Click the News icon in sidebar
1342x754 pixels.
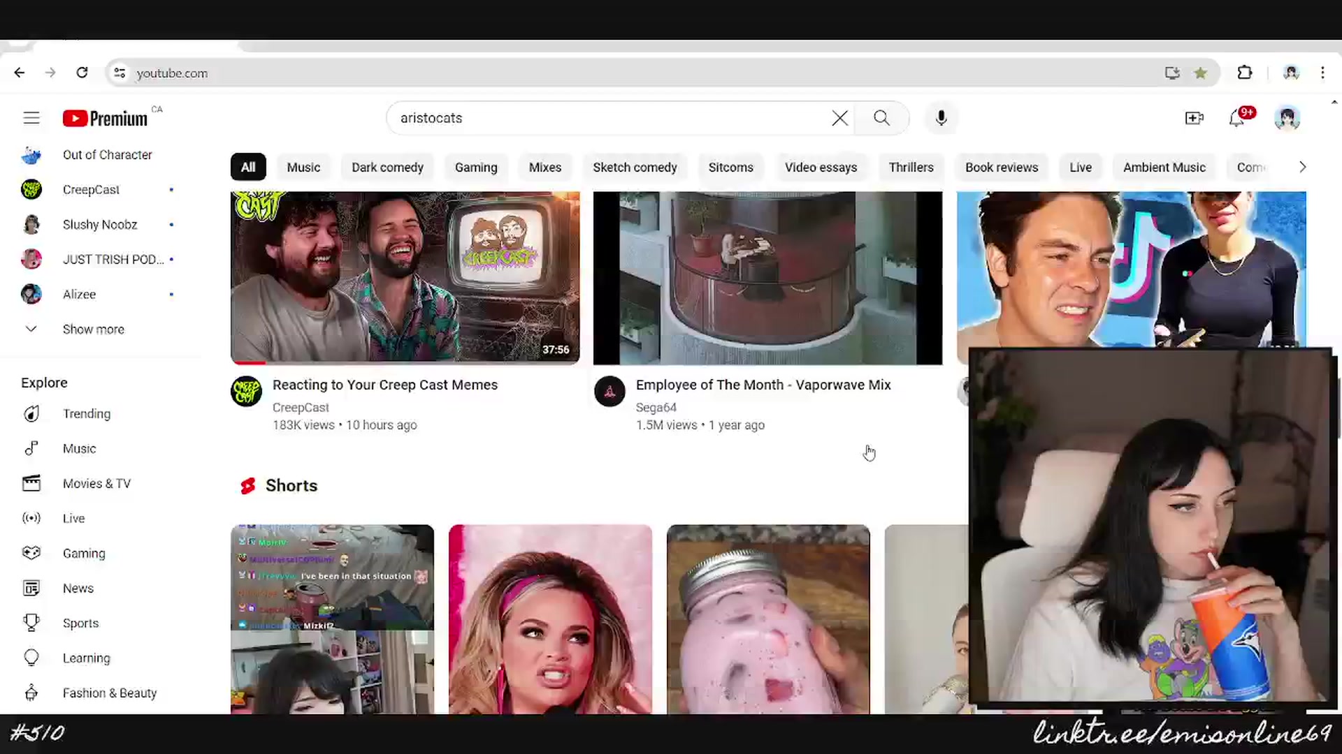click(31, 589)
